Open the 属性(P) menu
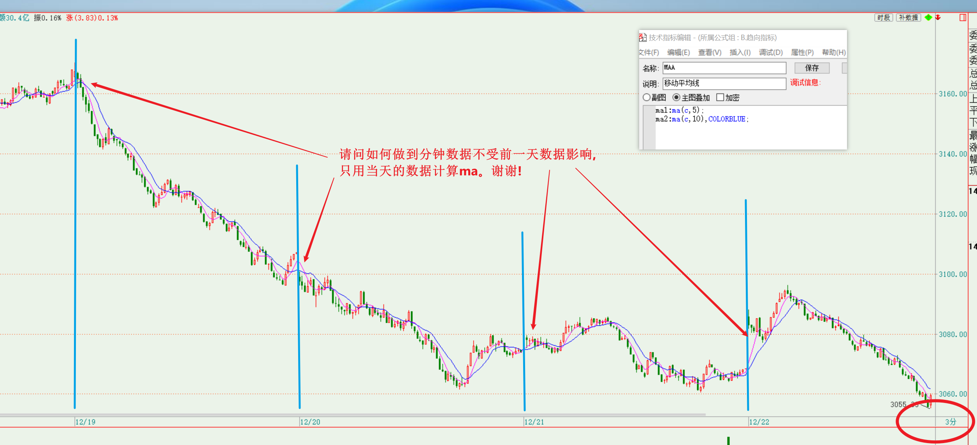 [x=802, y=53]
